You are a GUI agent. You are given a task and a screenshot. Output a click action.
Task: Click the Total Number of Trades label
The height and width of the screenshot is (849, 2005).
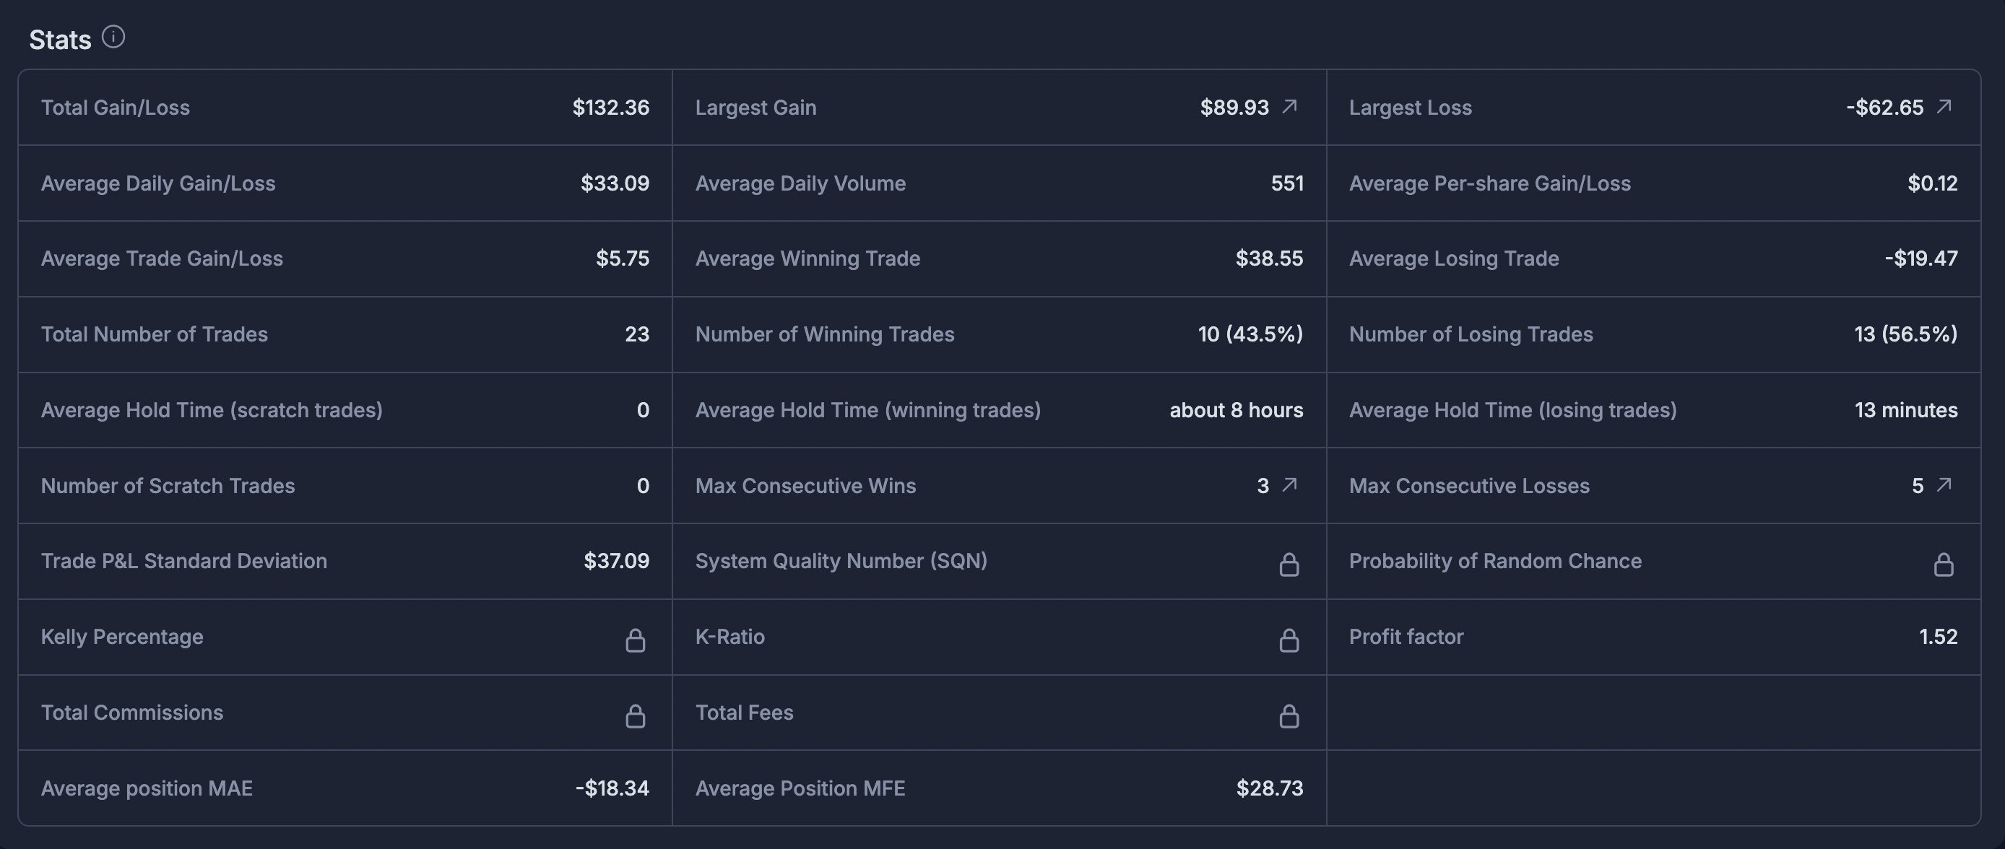click(154, 335)
